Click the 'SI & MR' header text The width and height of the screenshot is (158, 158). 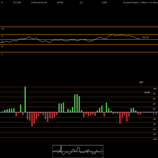click(17, 3)
